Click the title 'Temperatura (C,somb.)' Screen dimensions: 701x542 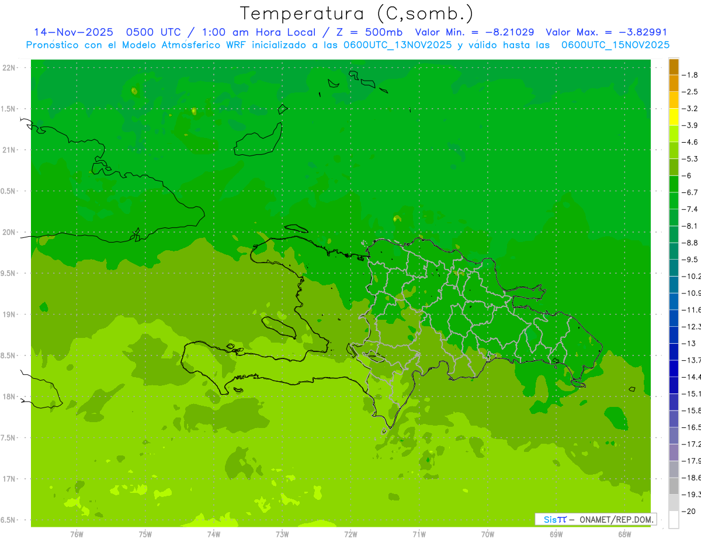point(357,13)
